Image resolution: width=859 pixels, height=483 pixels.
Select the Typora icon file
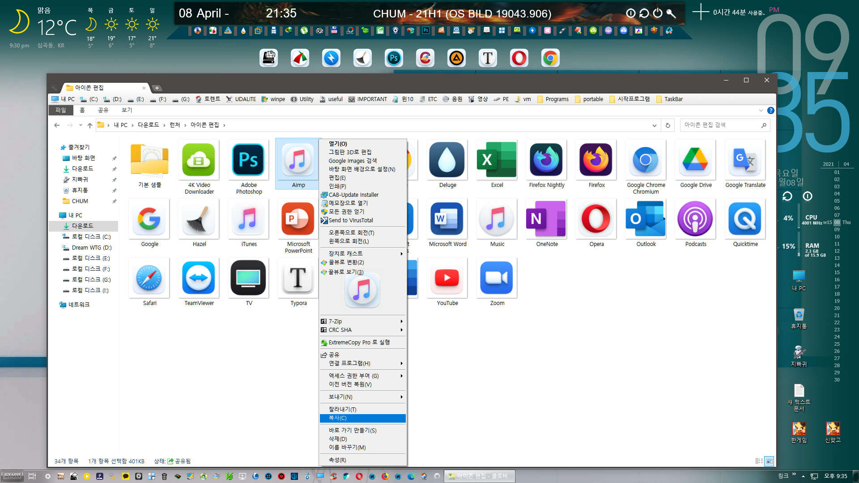[x=298, y=282]
